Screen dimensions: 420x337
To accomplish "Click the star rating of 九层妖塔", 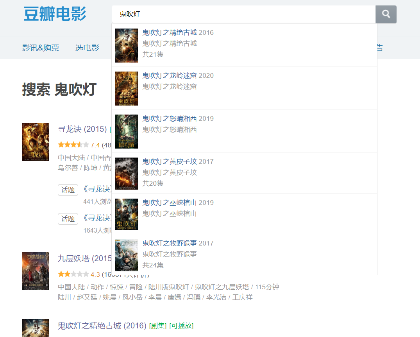I will pyautogui.click(x=73, y=274).
